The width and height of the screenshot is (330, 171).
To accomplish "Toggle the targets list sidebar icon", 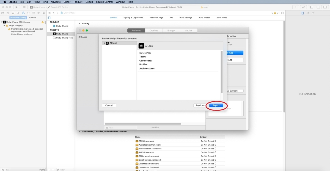I will point(49,18).
